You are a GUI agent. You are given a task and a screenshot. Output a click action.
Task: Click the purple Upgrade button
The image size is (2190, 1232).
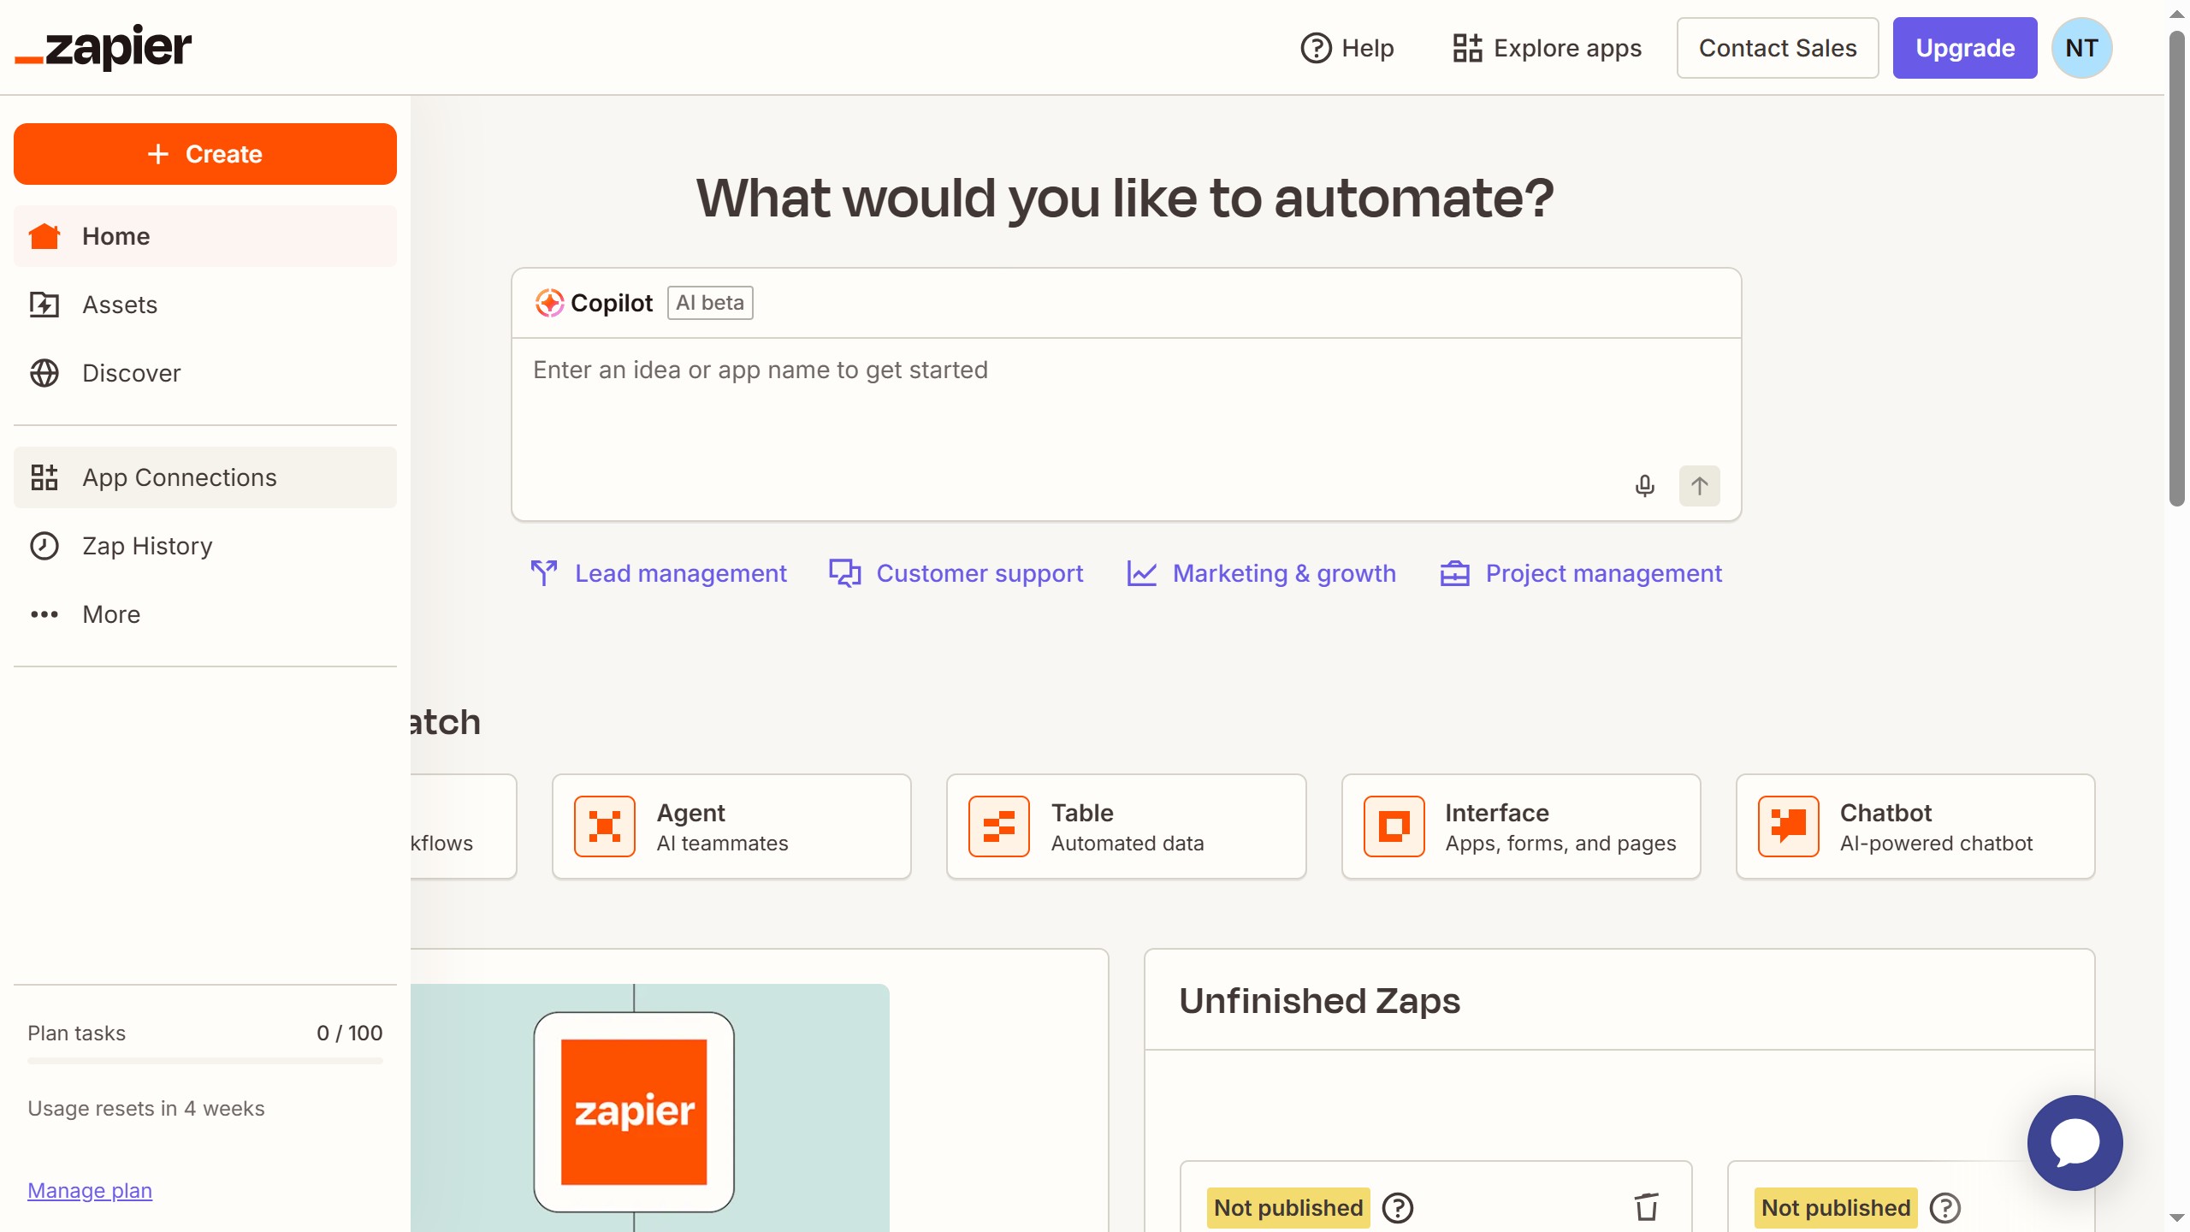(1965, 48)
